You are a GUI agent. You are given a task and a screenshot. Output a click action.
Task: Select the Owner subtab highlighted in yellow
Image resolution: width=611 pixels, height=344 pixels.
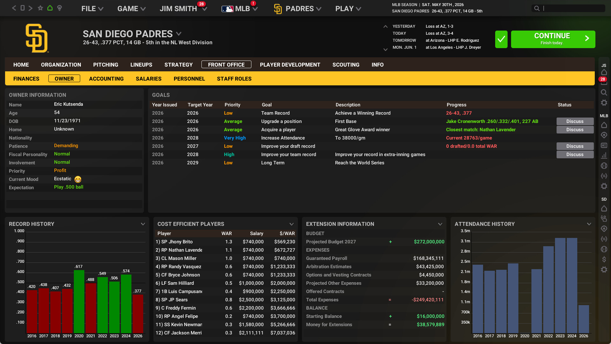point(64,79)
